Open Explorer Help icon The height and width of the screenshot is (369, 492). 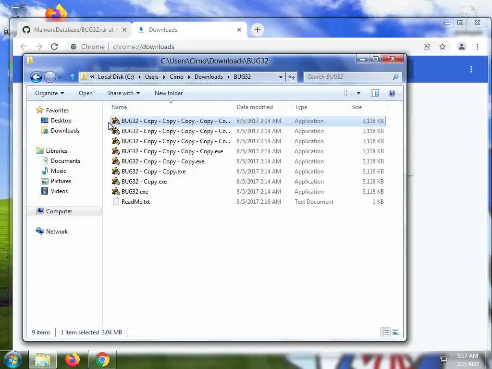[392, 93]
